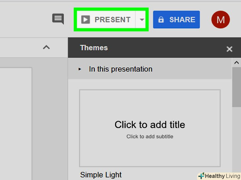Click the Simple Light theme name

[101, 175]
